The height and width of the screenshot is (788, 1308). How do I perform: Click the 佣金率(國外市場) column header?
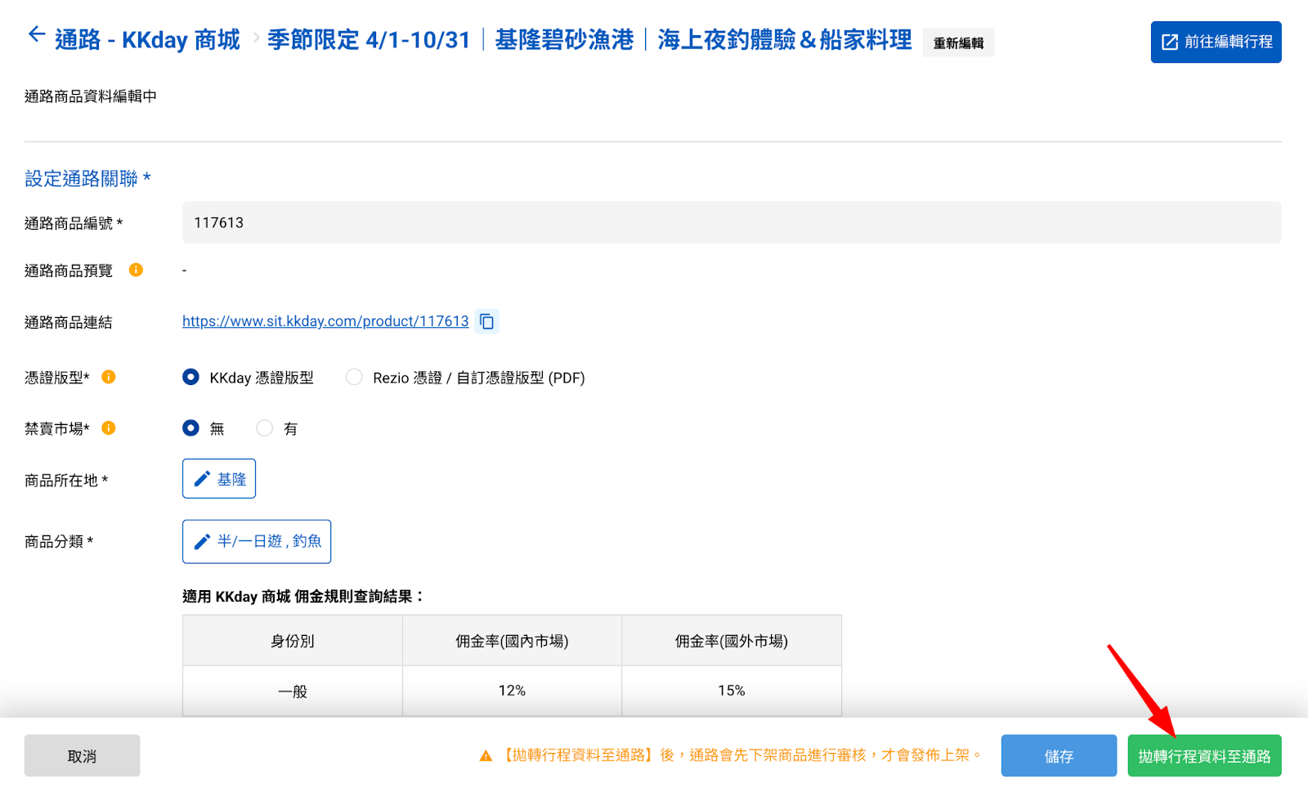click(732, 641)
